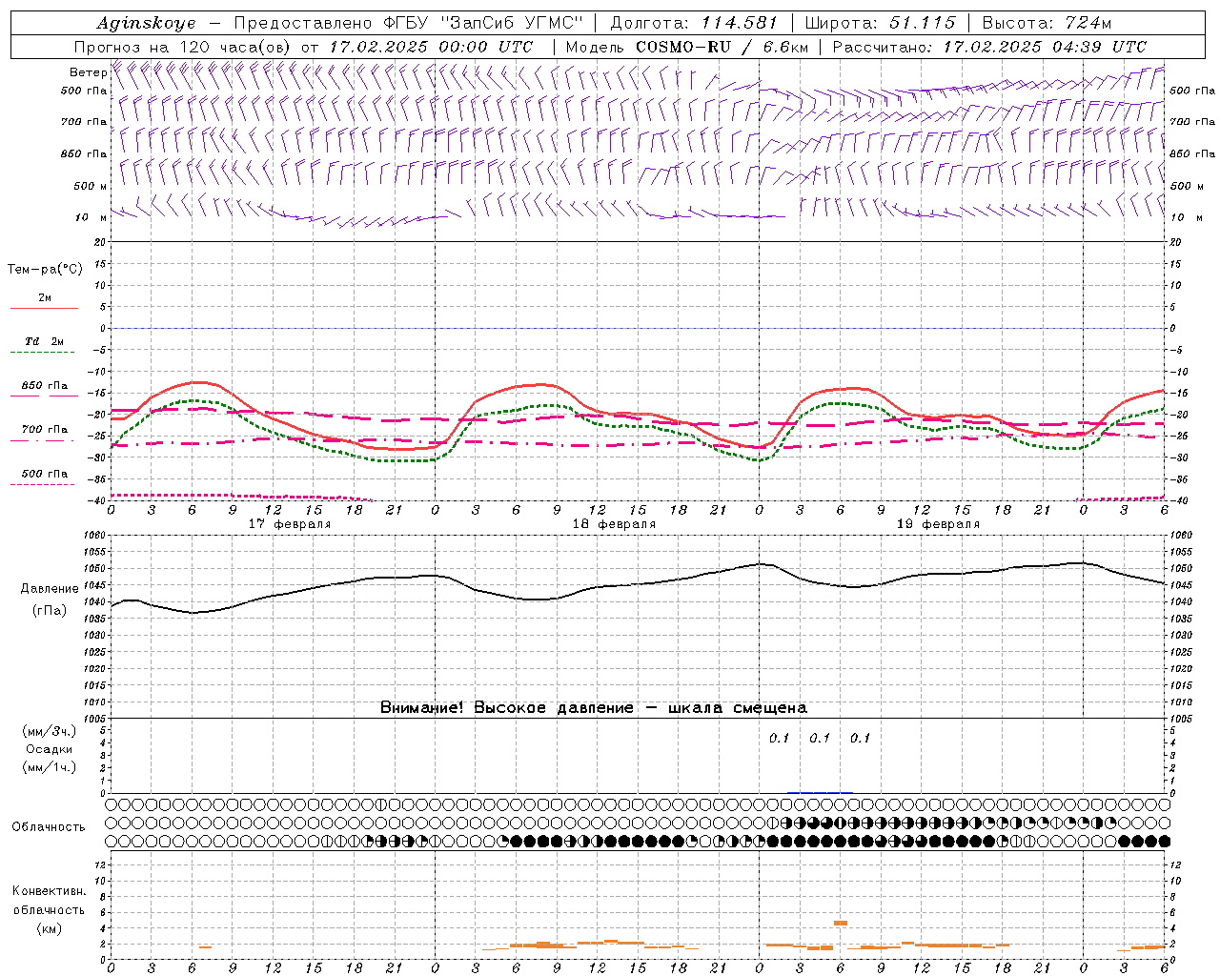Click the Td 2м dew point legend label
The width and height of the screenshot is (1220, 976).
tap(44, 341)
